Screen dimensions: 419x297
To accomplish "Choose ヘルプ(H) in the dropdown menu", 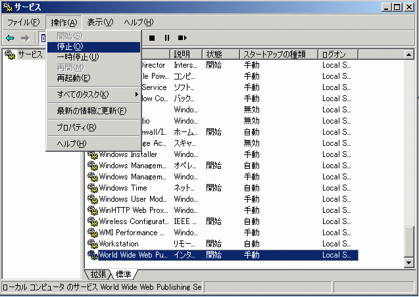I will [x=93, y=144].
